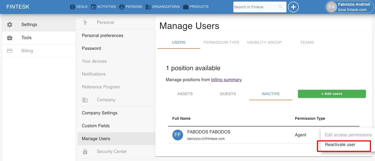This screenshot has height=161, width=375.
Task: Click the green Add users button
Action: 332,94
